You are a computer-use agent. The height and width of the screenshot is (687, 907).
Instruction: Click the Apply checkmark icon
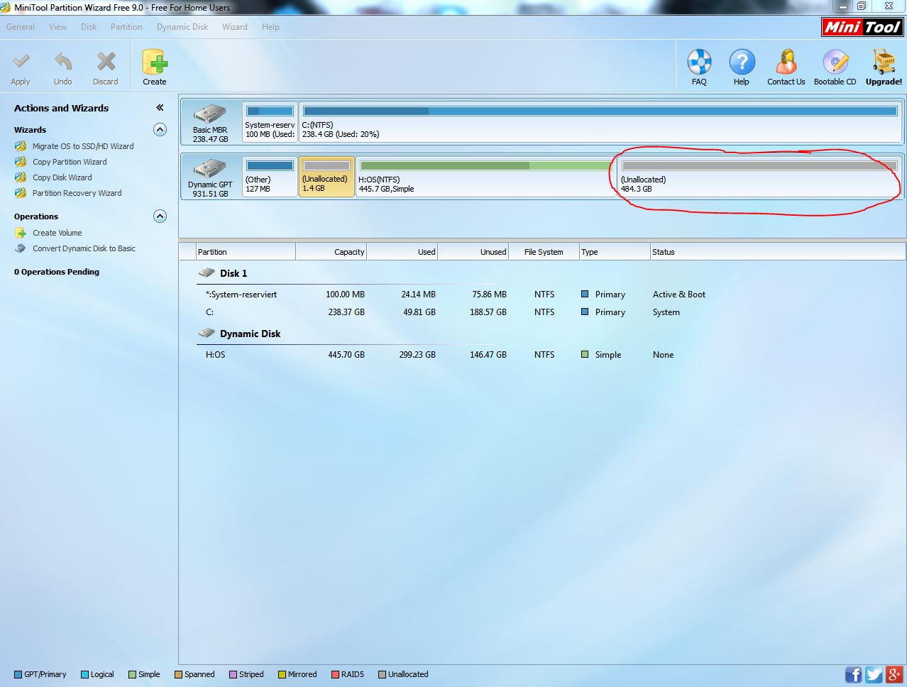[21, 62]
